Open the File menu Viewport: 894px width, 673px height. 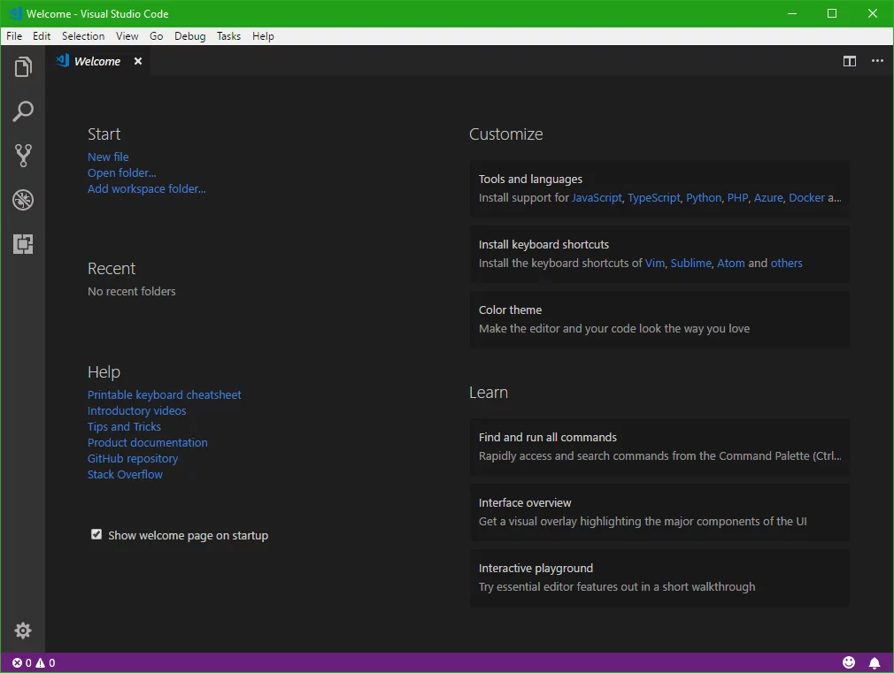pos(14,36)
